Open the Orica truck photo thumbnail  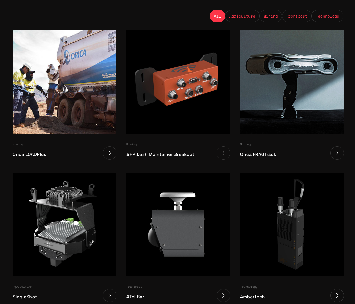64,82
